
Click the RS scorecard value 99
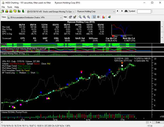[x=35, y=41]
